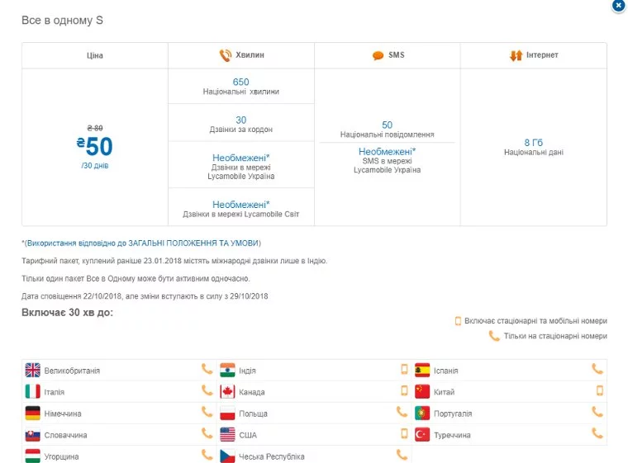Screen dimensions: 628x463
Task: Click the Poland flag icon
Action: [x=227, y=413]
